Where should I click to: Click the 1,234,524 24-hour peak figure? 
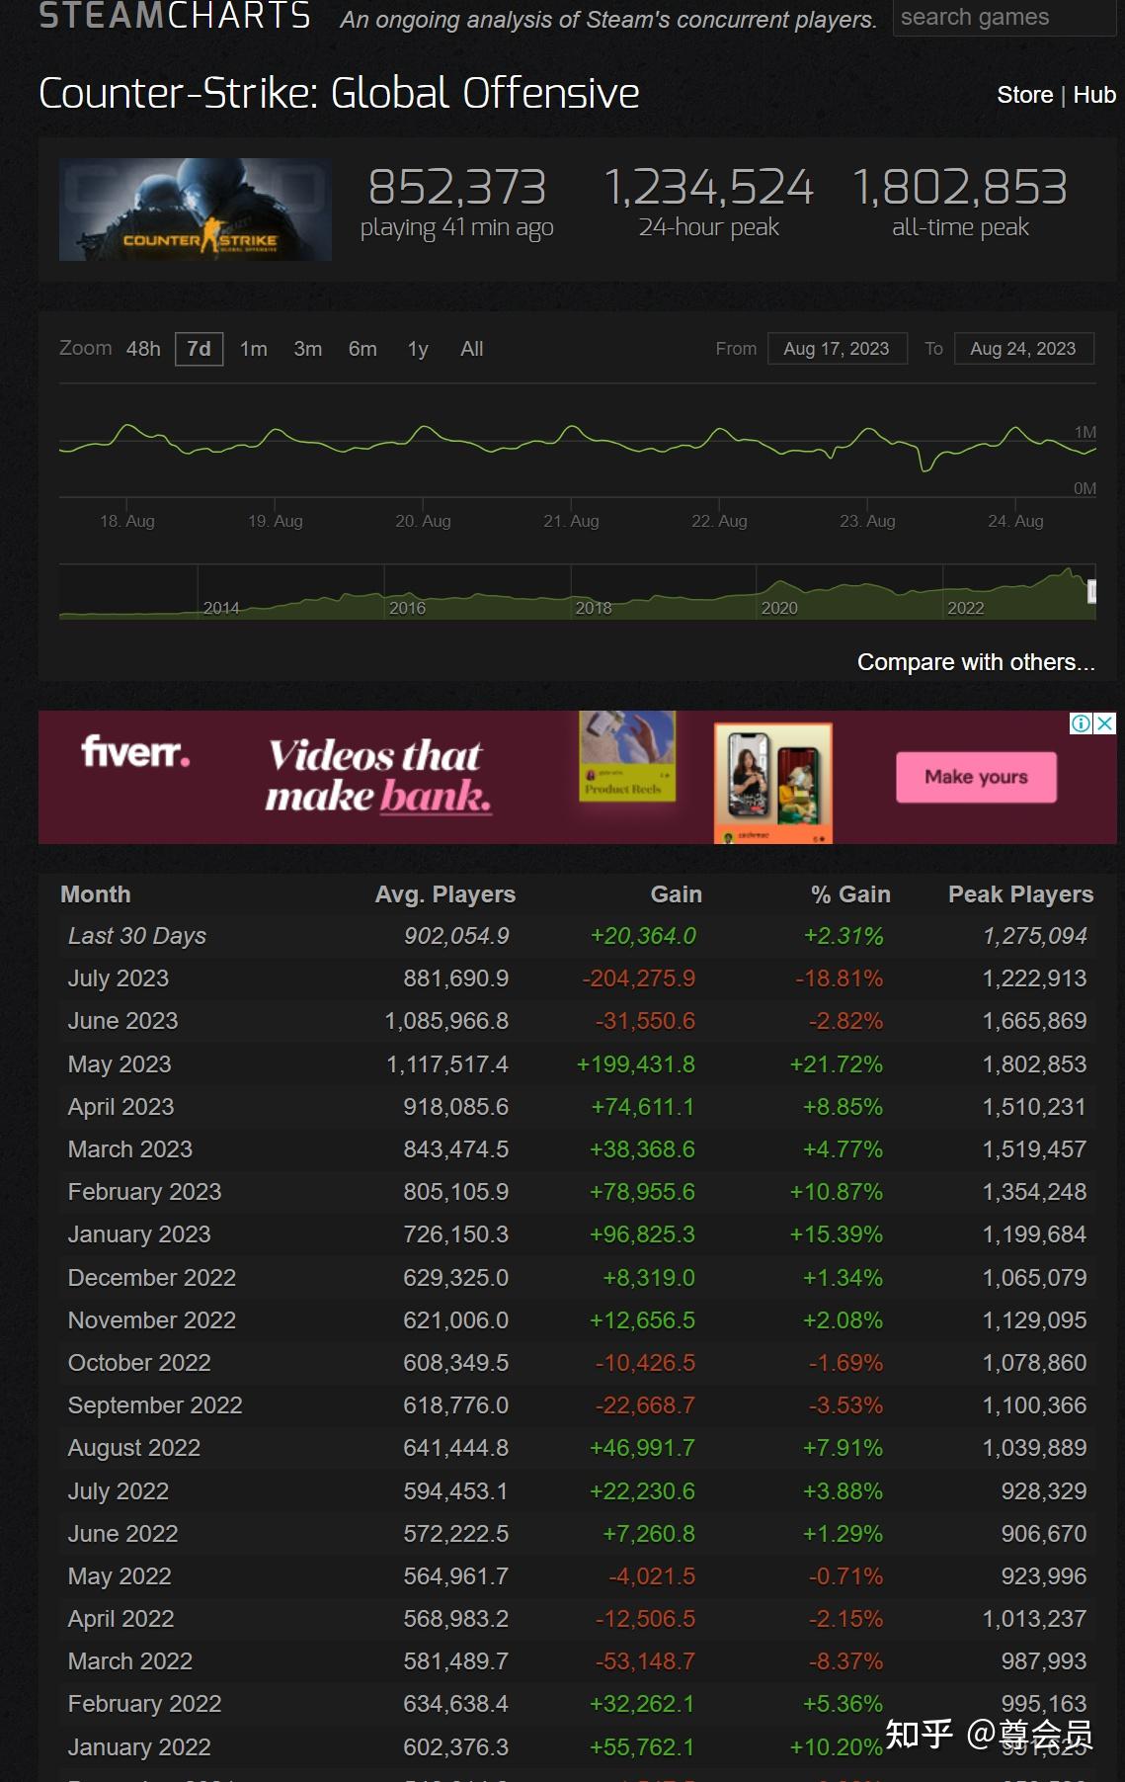click(708, 188)
